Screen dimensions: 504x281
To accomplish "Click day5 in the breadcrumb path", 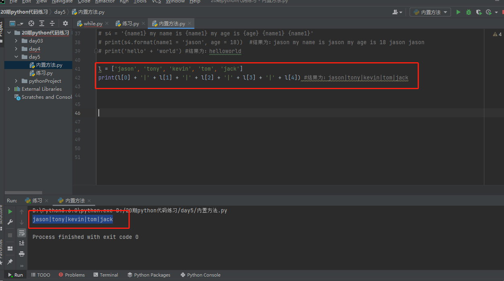I will coord(59,12).
